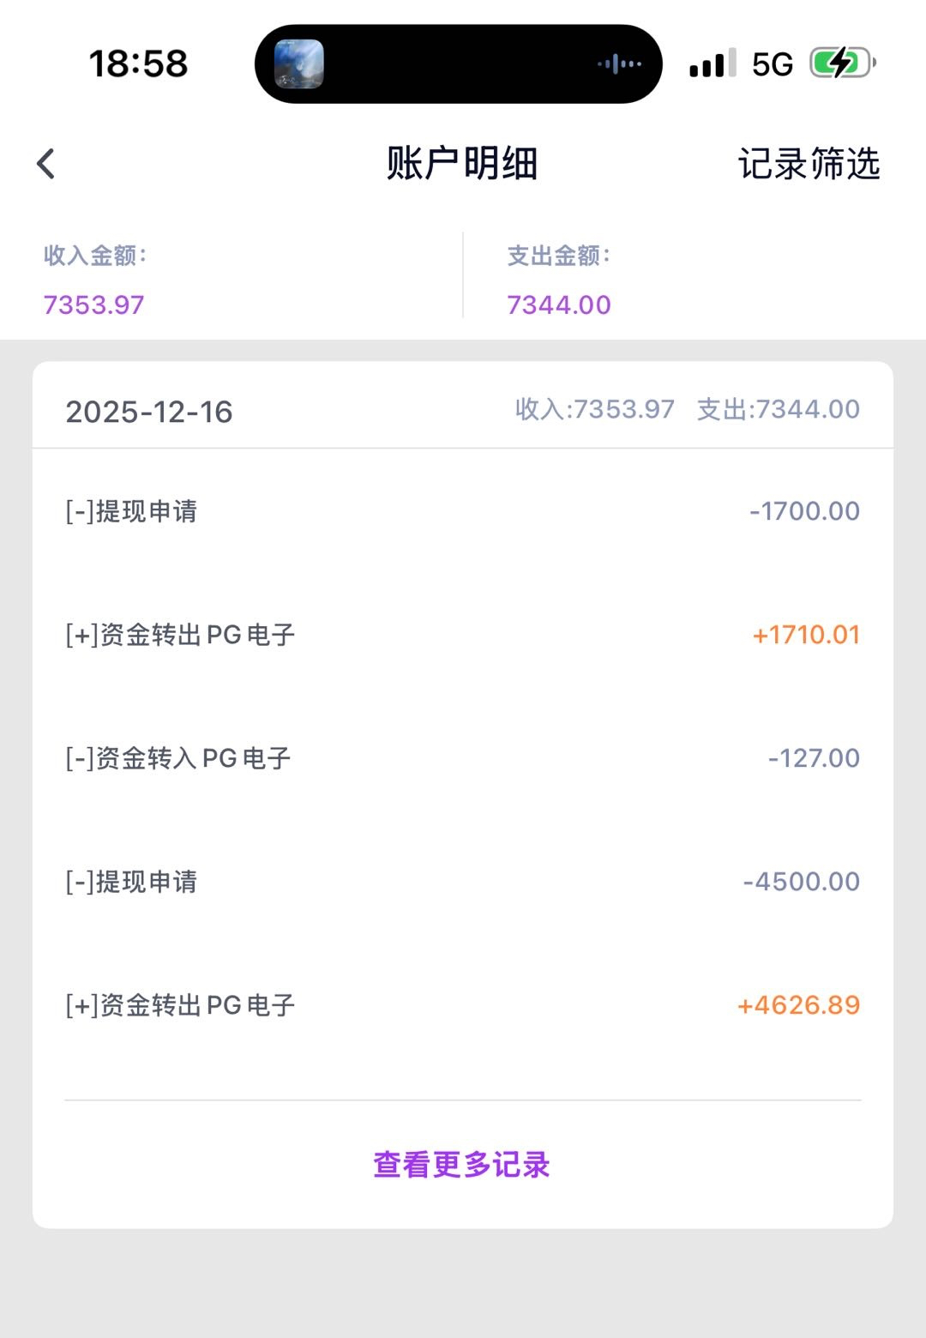The height and width of the screenshot is (1338, 926).
Task: Open the +4626.89 资金转出 PG电子 entry
Action: (x=463, y=1005)
